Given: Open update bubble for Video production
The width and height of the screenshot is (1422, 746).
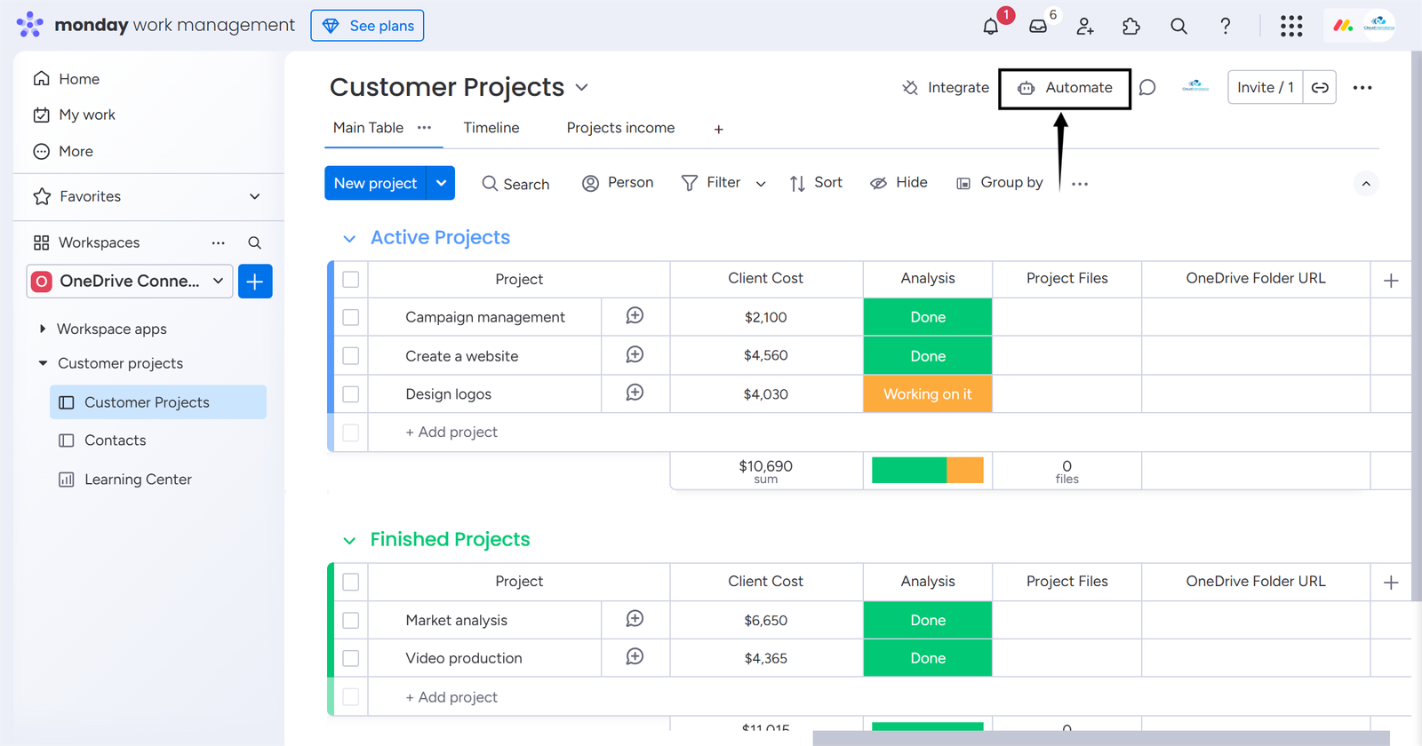Looking at the screenshot, I should tap(635, 657).
